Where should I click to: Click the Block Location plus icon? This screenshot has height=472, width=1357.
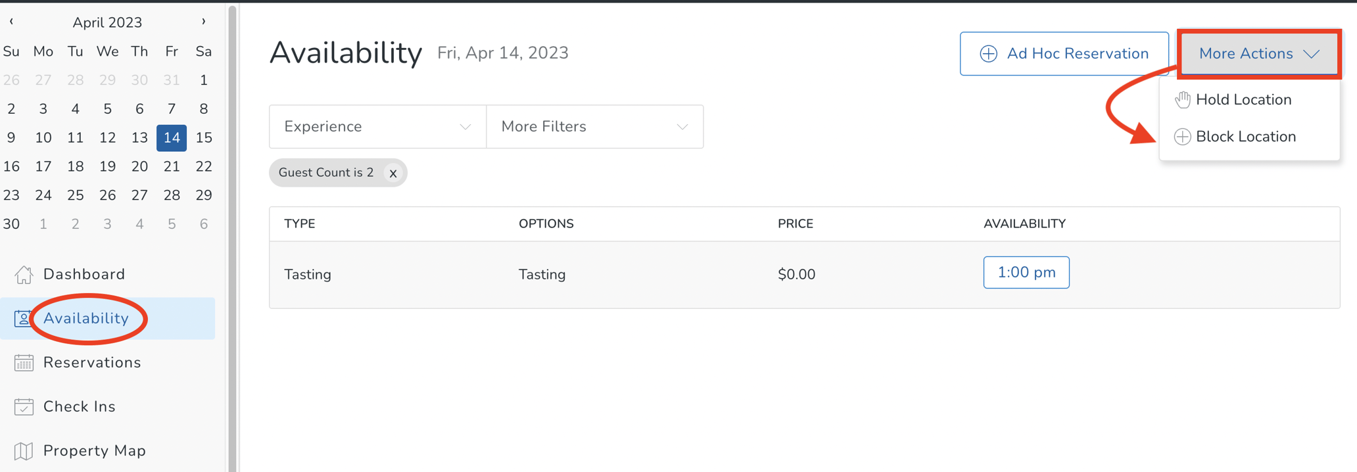[x=1183, y=137]
